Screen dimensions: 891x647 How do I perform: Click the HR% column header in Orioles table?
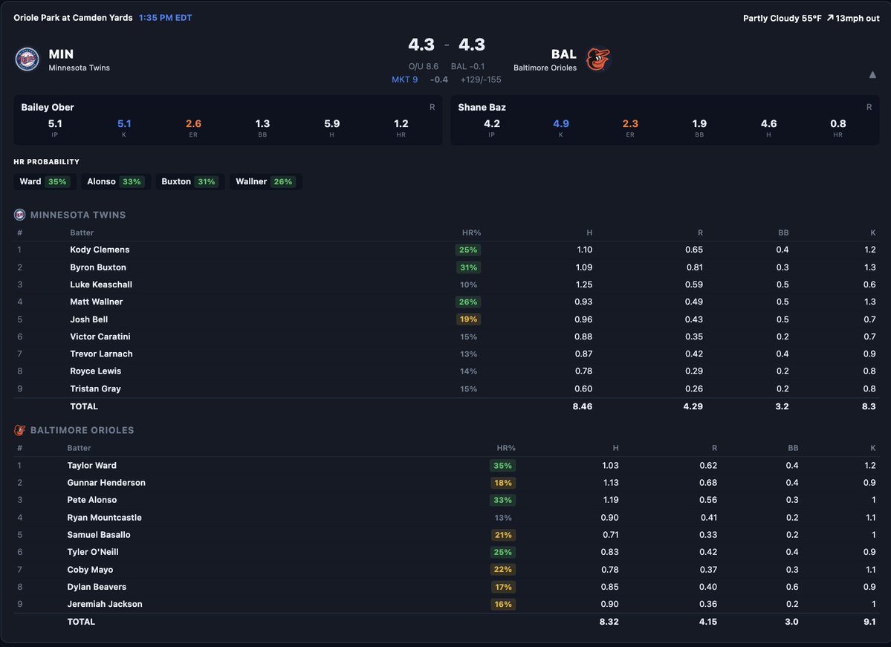point(506,448)
